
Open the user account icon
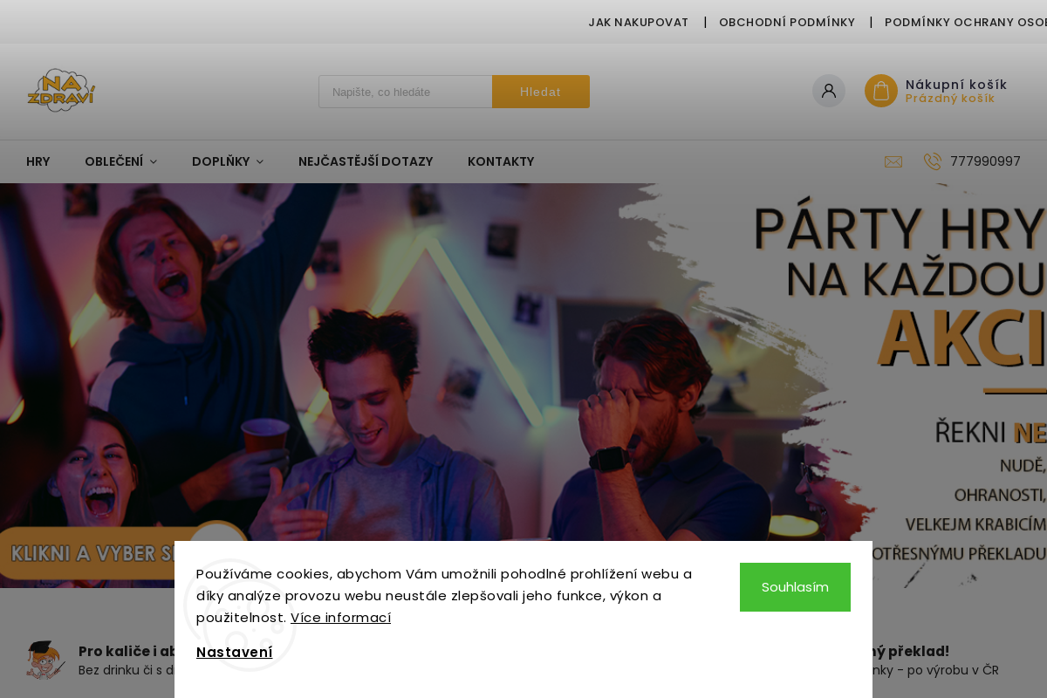point(829,91)
